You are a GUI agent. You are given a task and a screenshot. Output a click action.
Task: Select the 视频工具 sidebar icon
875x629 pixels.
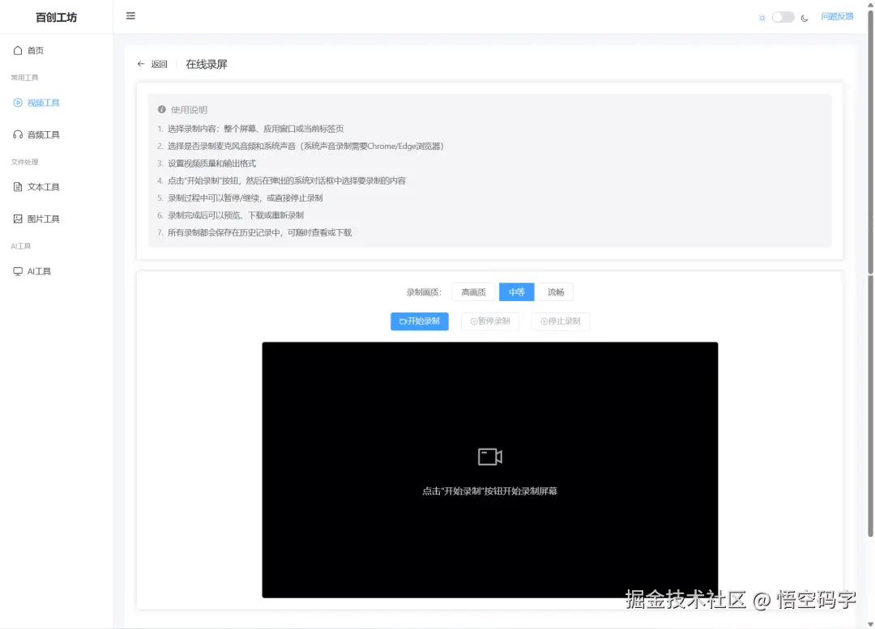click(x=19, y=102)
